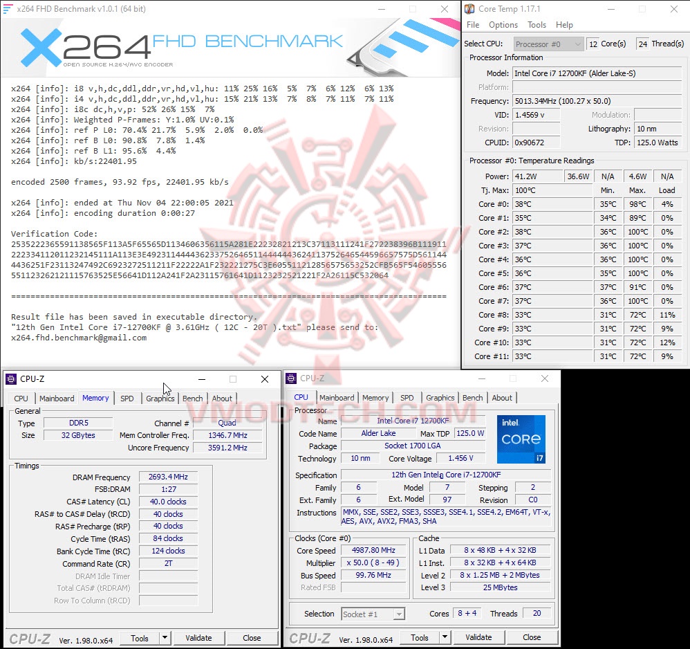This screenshot has height=649, width=690.
Task: Open the Help menu in Core Temp
Action: (565, 24)
